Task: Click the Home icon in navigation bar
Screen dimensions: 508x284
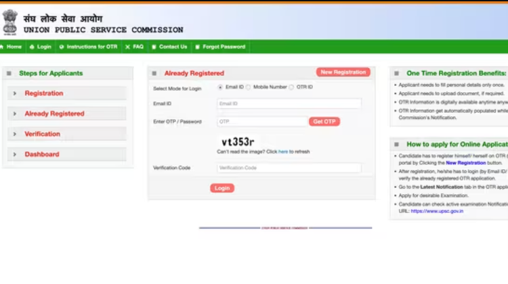Action: point(1,47)
